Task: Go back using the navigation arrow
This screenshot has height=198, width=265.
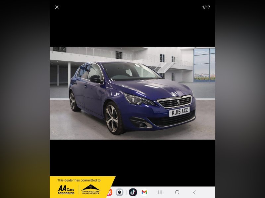Action: click(194, 192)
